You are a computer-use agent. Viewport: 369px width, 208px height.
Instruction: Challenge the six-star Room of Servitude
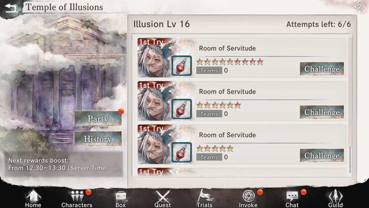(322, 112)
